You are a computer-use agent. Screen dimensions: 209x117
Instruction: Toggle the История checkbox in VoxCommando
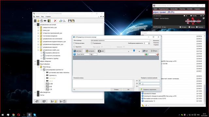click(180, 27)
